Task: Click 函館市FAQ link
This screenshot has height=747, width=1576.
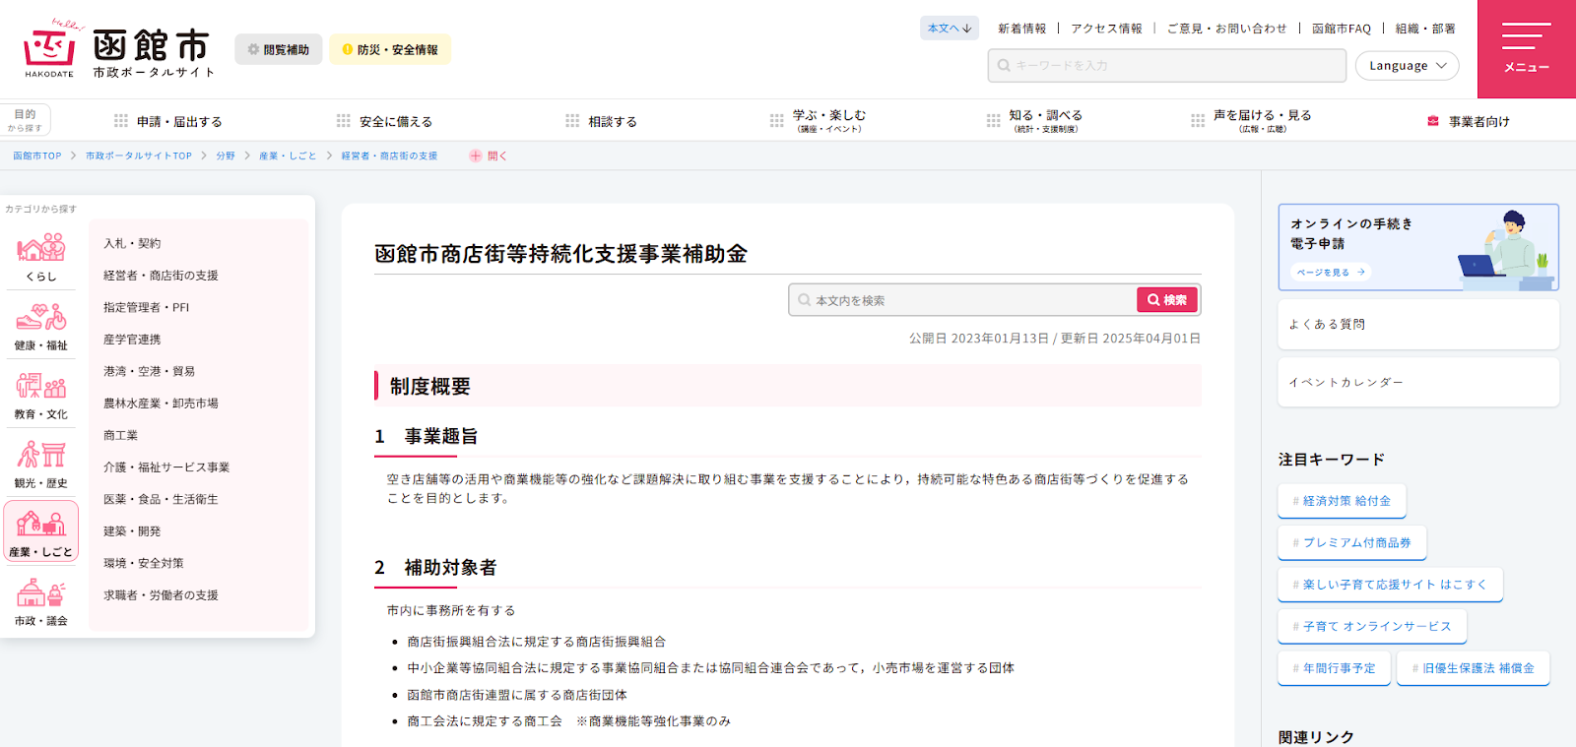Action: click(x=1341, y=29)
